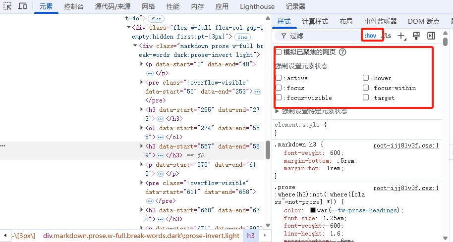Click the ellipsis badge in the first p element
Viewport: 453px width, 242px height.
(150, 74)
